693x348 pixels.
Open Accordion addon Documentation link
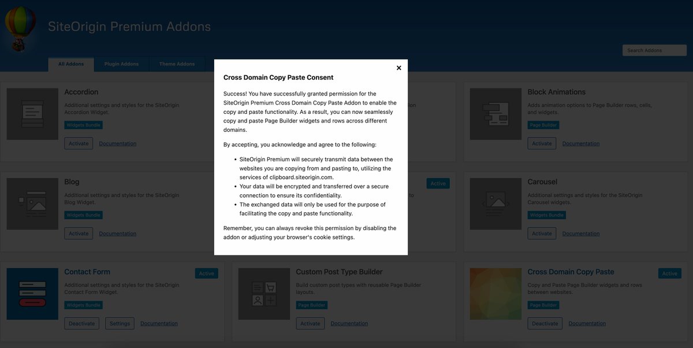tap(118, 143)
